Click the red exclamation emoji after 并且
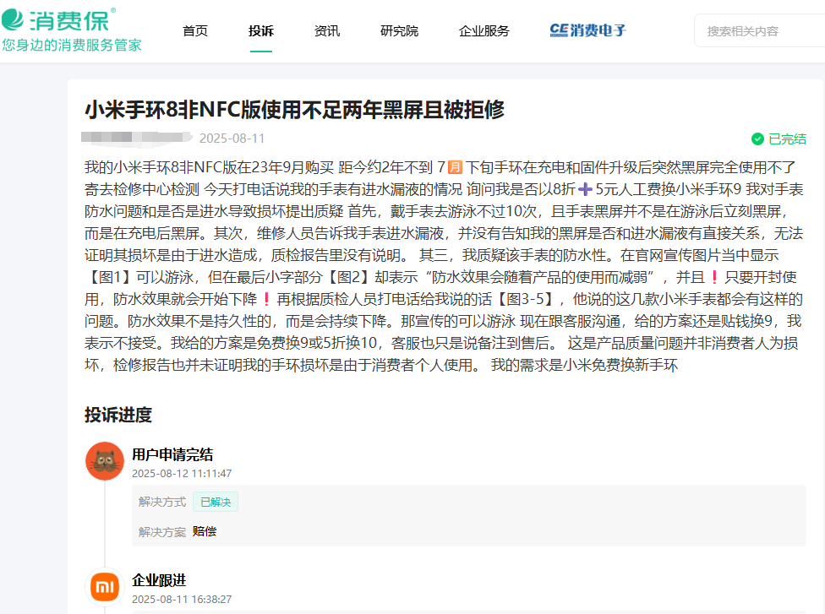Image resolution: width=825 pixels, height=614 pixels. pyautogui.click(x=714, y=277)
